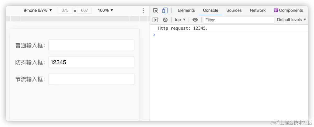314x127 pixels.
Task: Toggle the device toolbar icon
Action: pyautogui.click(x=165, y=10)
